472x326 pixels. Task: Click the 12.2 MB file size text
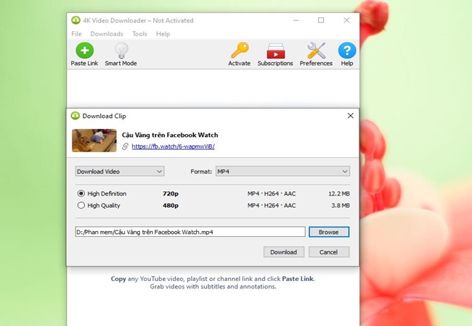click(x=339, y=193)
